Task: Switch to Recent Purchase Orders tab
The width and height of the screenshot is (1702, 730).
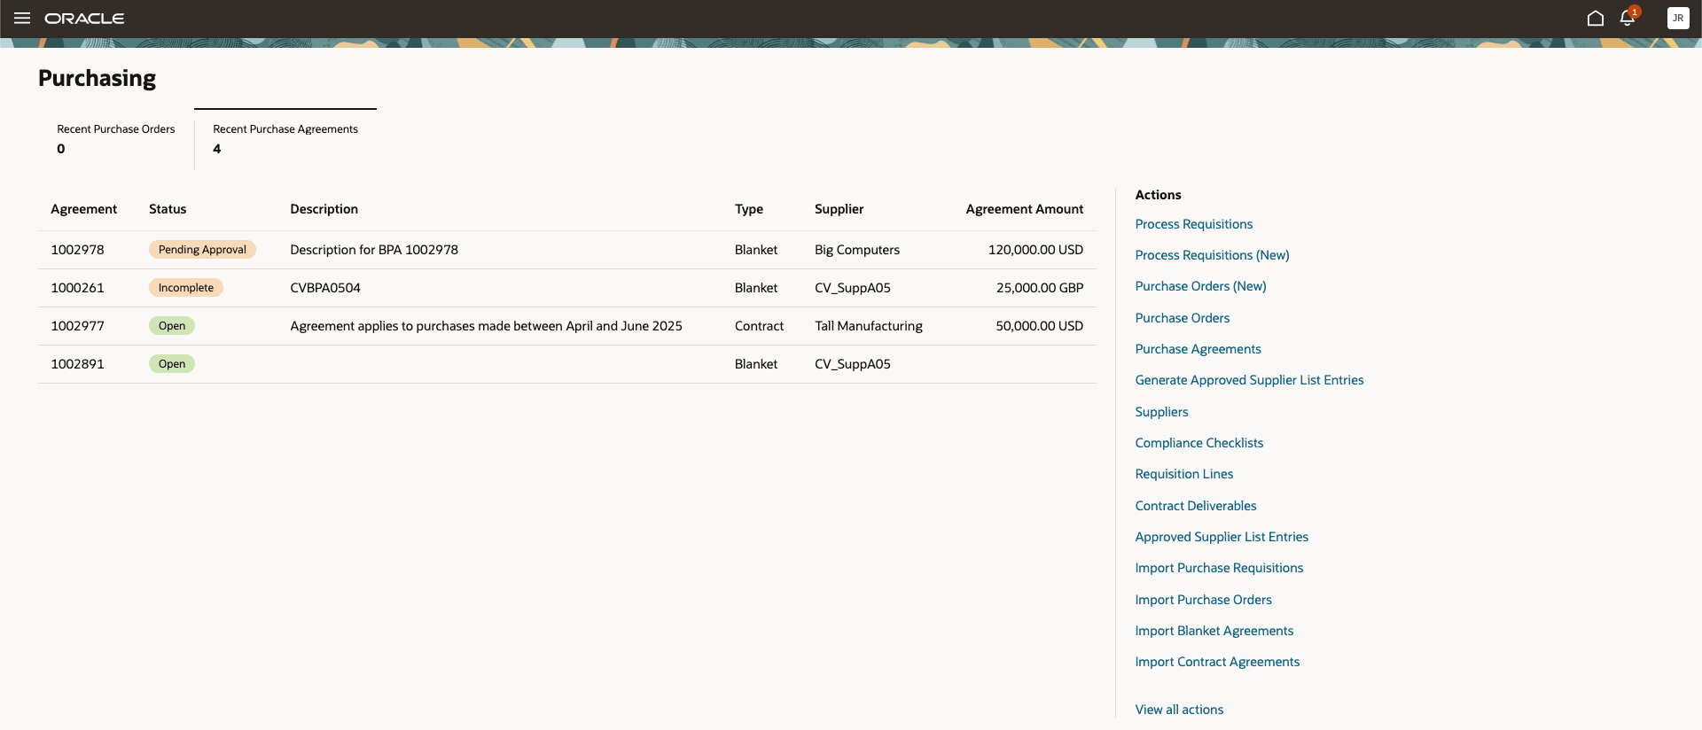Action: [x=116, y=139]
